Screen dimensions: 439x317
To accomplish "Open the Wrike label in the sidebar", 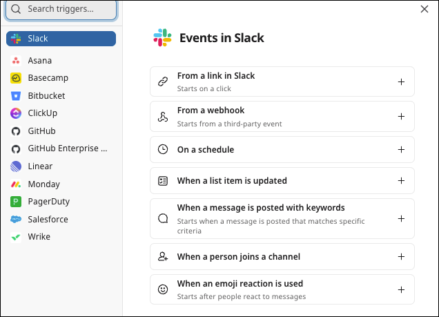I will click(39, 237).
